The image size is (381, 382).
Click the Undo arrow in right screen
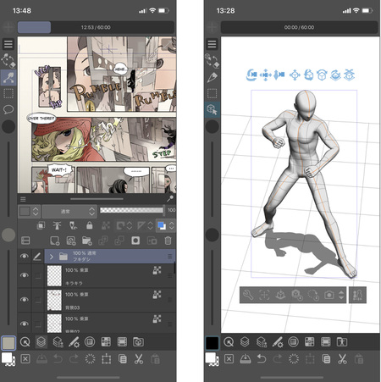click(262, 359)
